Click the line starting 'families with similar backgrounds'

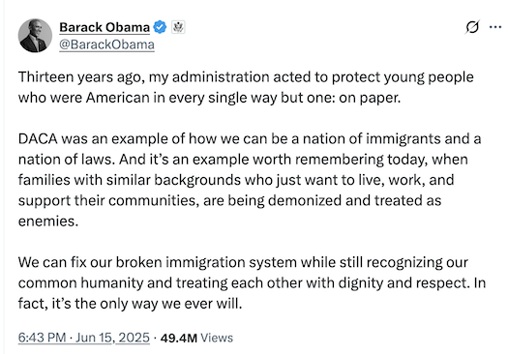(236, 181)
